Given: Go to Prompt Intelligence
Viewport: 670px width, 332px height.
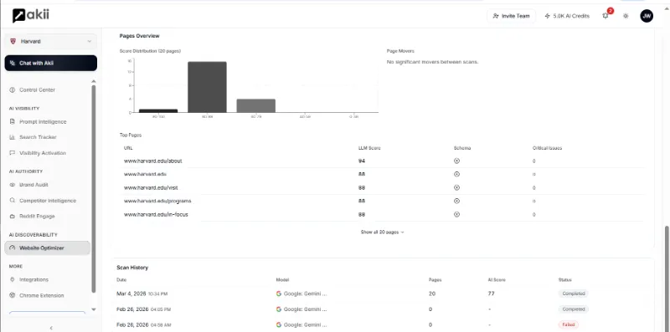Looking at the screenshot, I should [43, 121].
